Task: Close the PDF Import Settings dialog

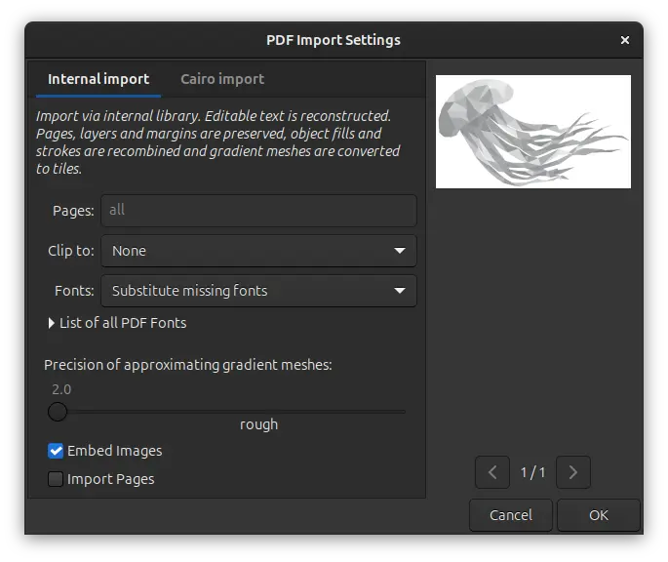Action: [624, 40]
